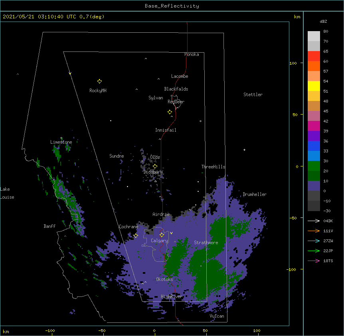Click the Innisfail label
The image size is (344, 336).
coord(166,130)
